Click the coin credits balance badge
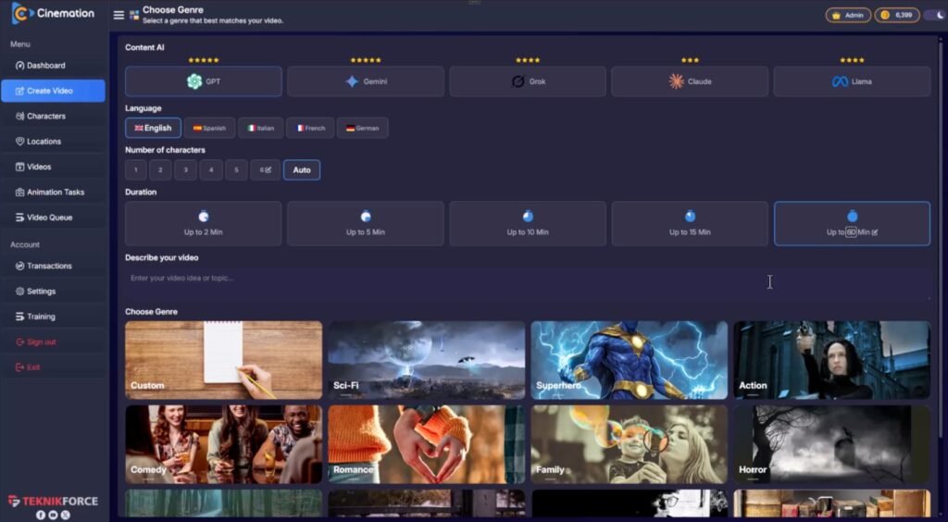 pos(897,15)
